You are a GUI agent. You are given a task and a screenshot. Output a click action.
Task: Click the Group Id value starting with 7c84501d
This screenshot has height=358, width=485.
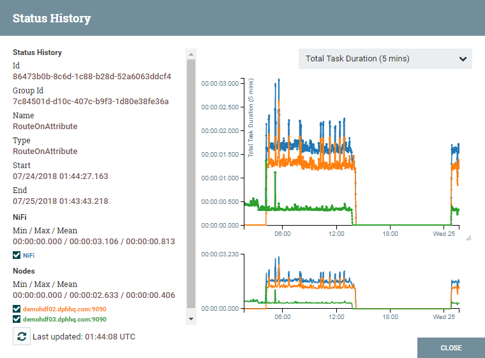[91, 102]
